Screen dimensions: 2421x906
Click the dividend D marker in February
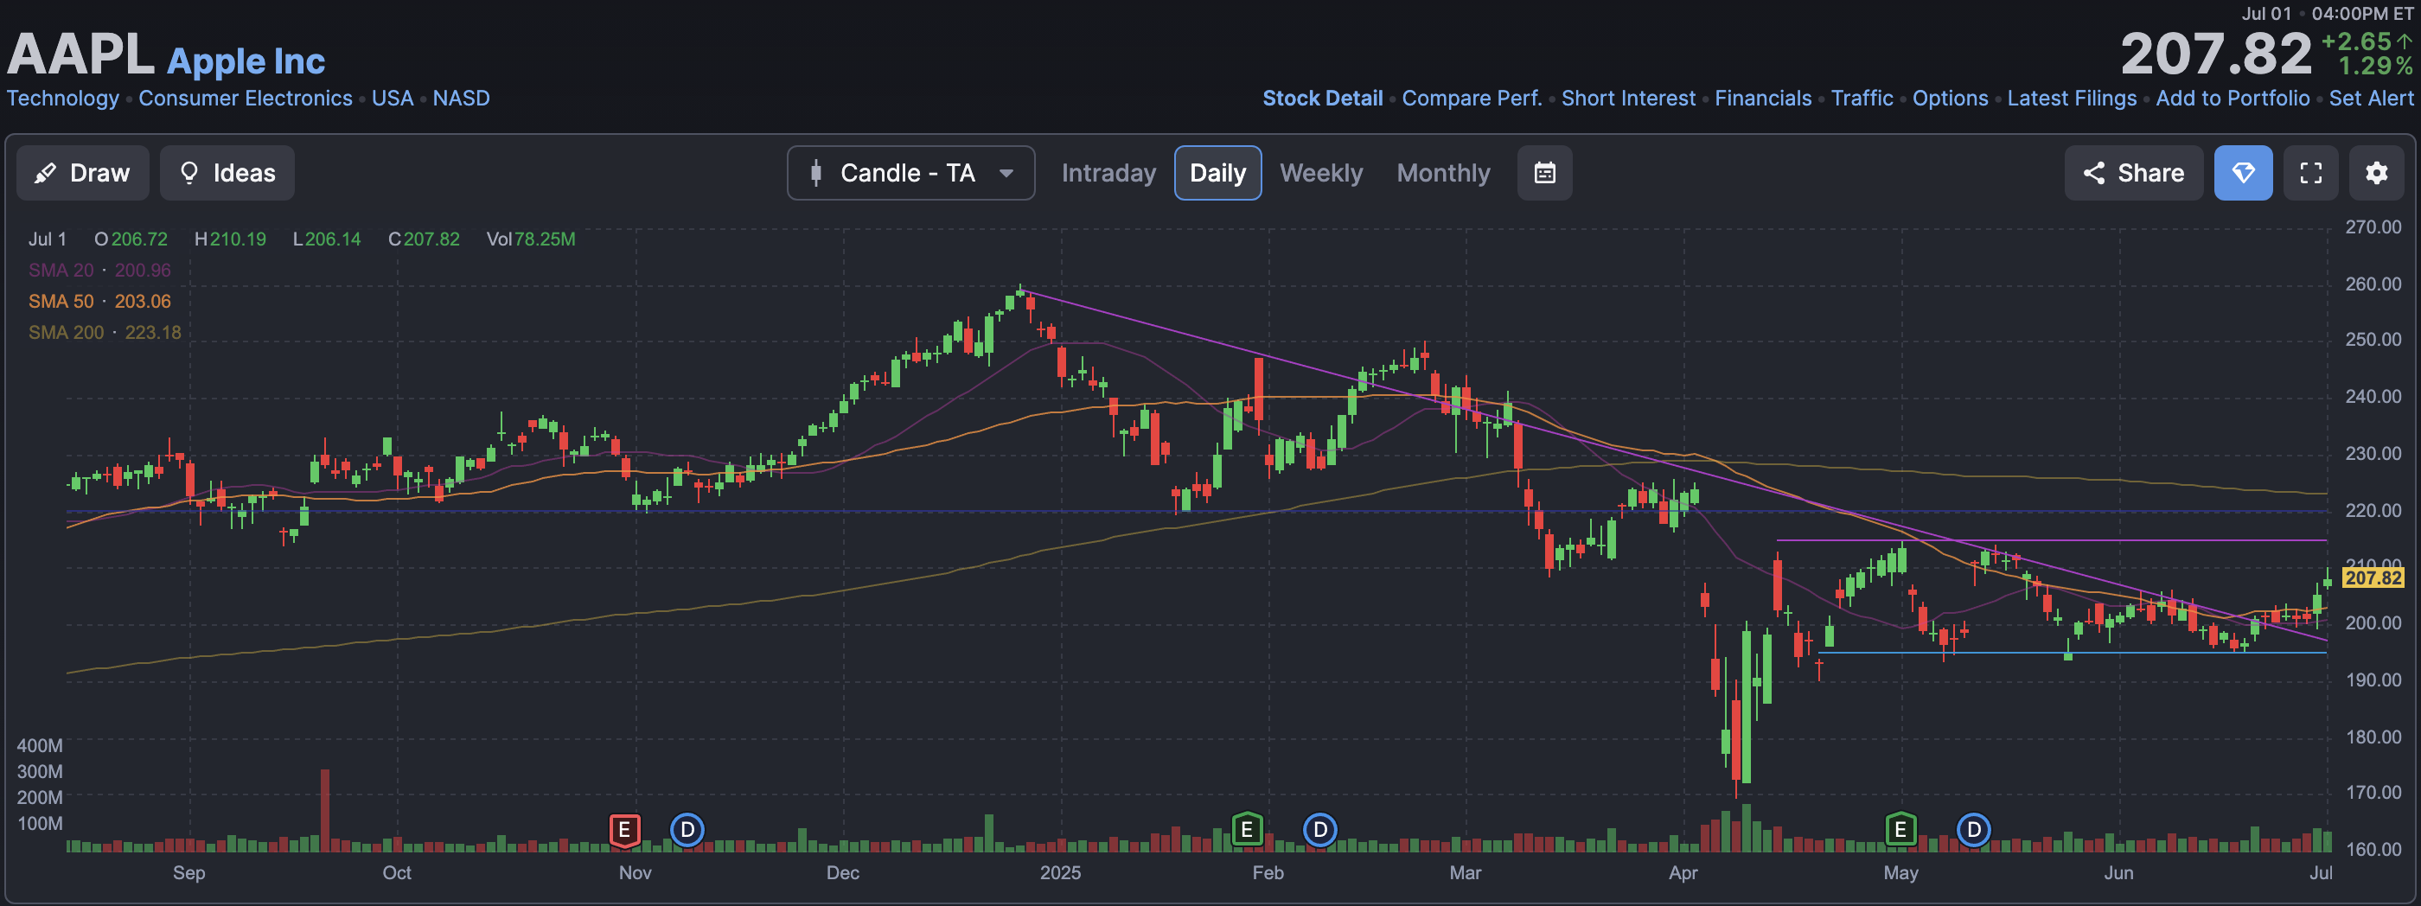coord(1319,830)
